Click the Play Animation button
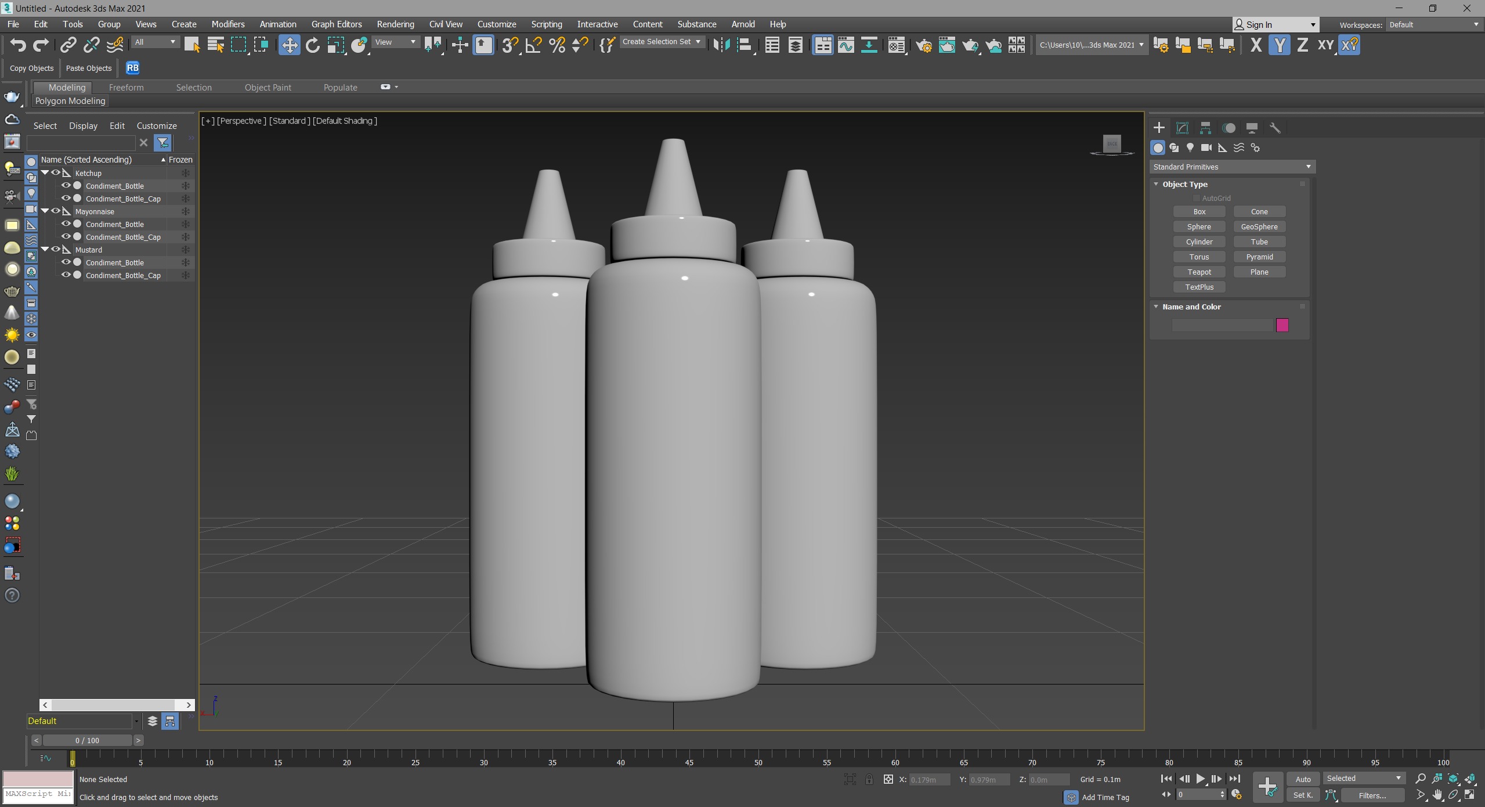 (1200, 779)
